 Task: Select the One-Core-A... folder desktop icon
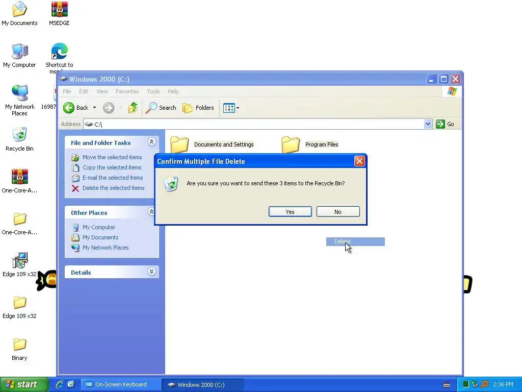point(19,218)
